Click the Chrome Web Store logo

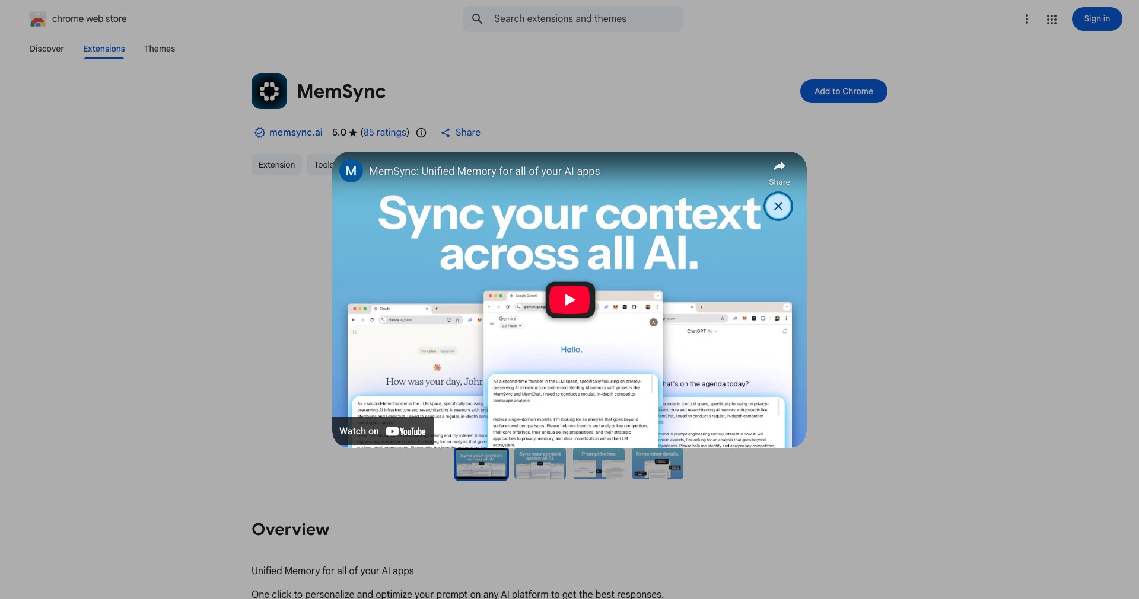[38, 19]
